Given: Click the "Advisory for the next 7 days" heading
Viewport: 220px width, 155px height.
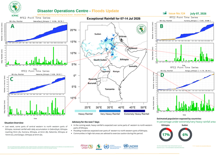Looking at the screenshot, I should coord(85,122).
